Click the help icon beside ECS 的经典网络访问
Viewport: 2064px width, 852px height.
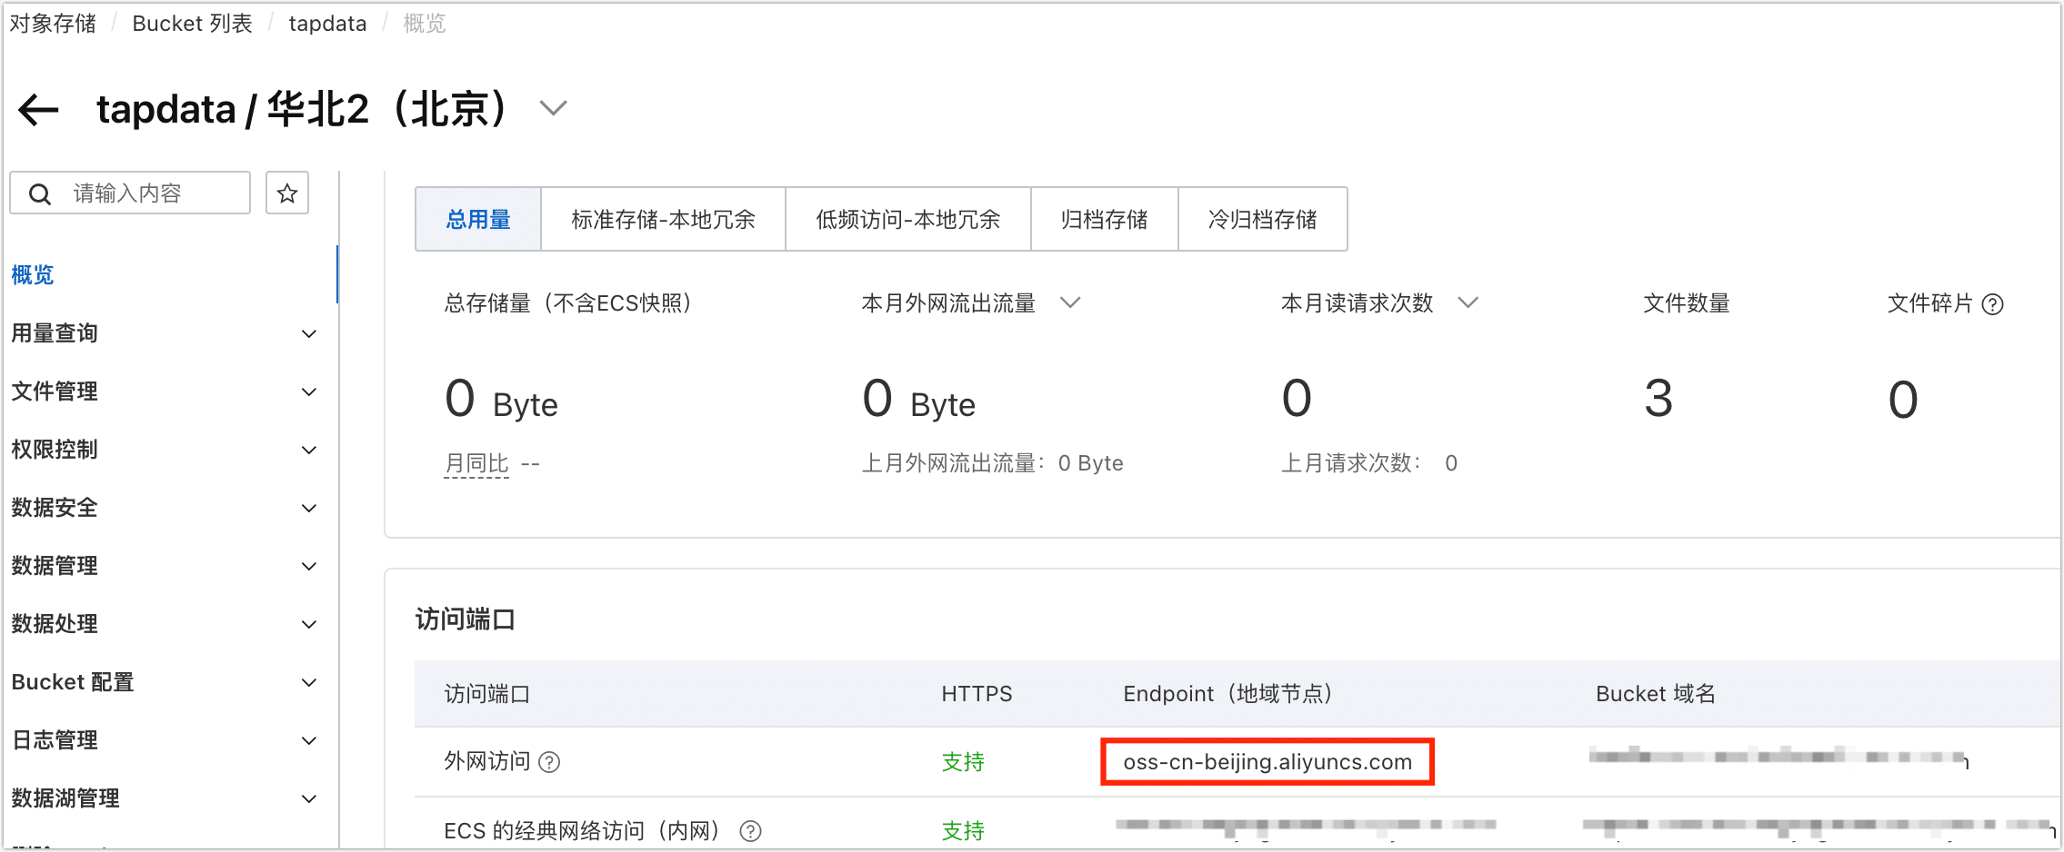[x=751, y=829]
